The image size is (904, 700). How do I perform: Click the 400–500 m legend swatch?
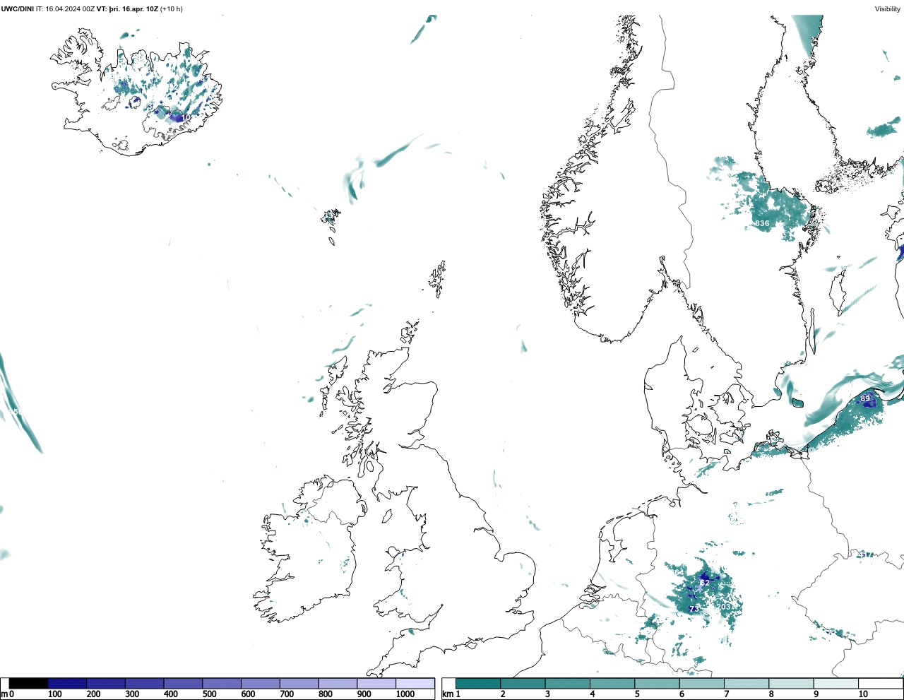[183, 684]
